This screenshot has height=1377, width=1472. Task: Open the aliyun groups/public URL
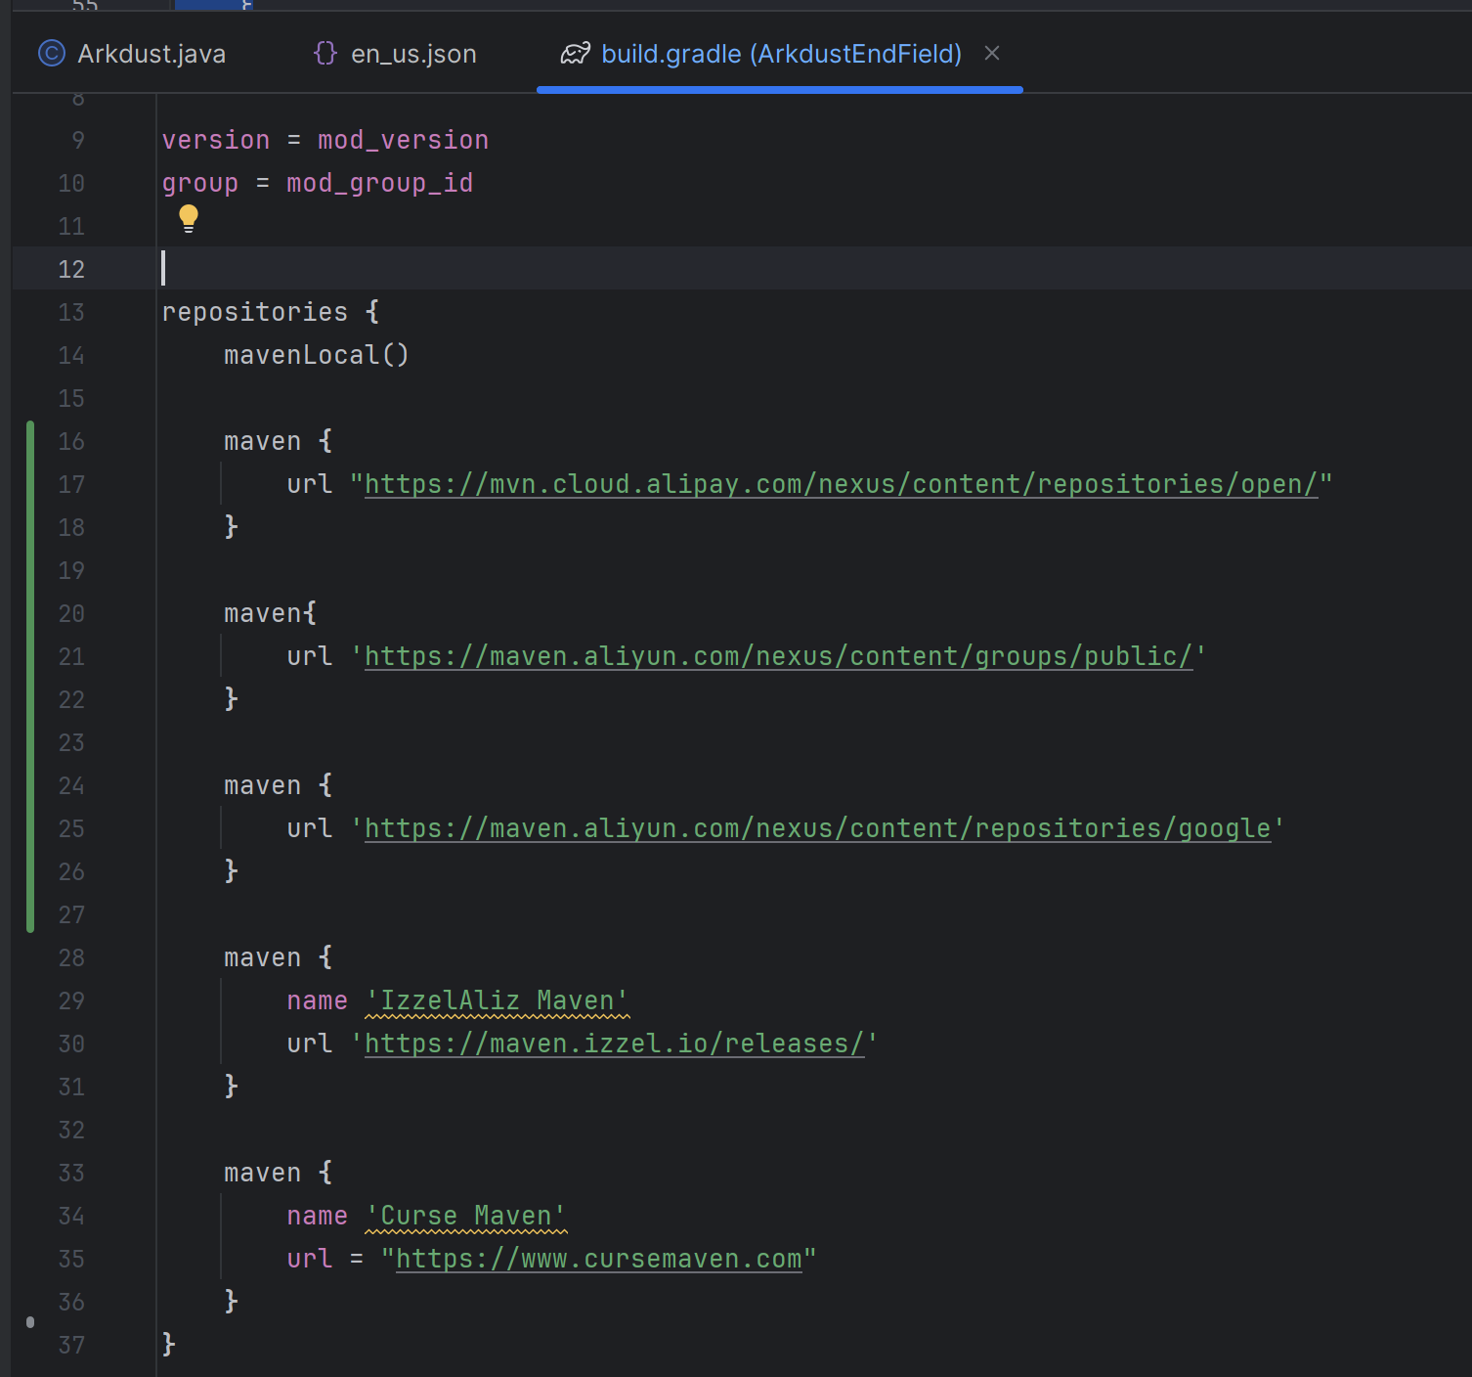(x=778, y=656)
